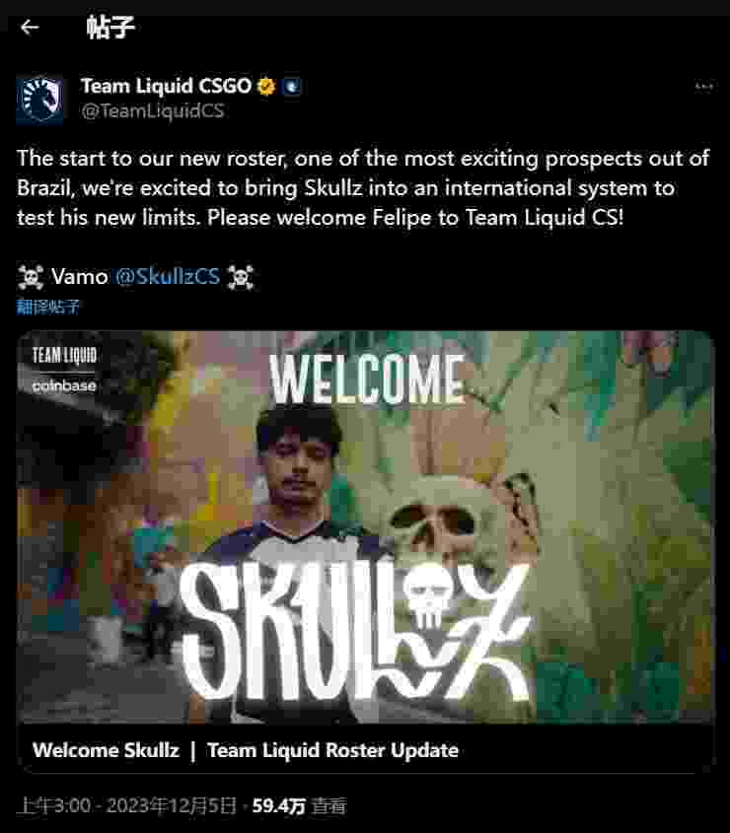Screen dimensions: 730x833
Task: Open Team Liquid CSGO display name
Action: 166,86
